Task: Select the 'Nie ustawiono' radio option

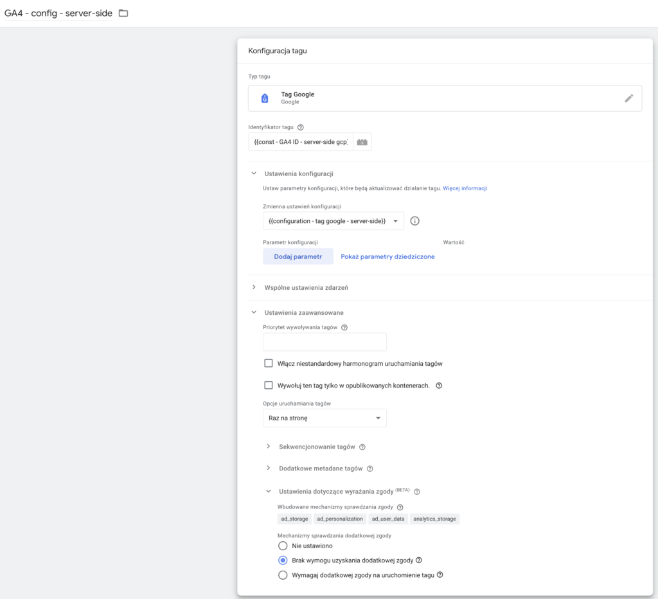Action: [x=283, y=546]
